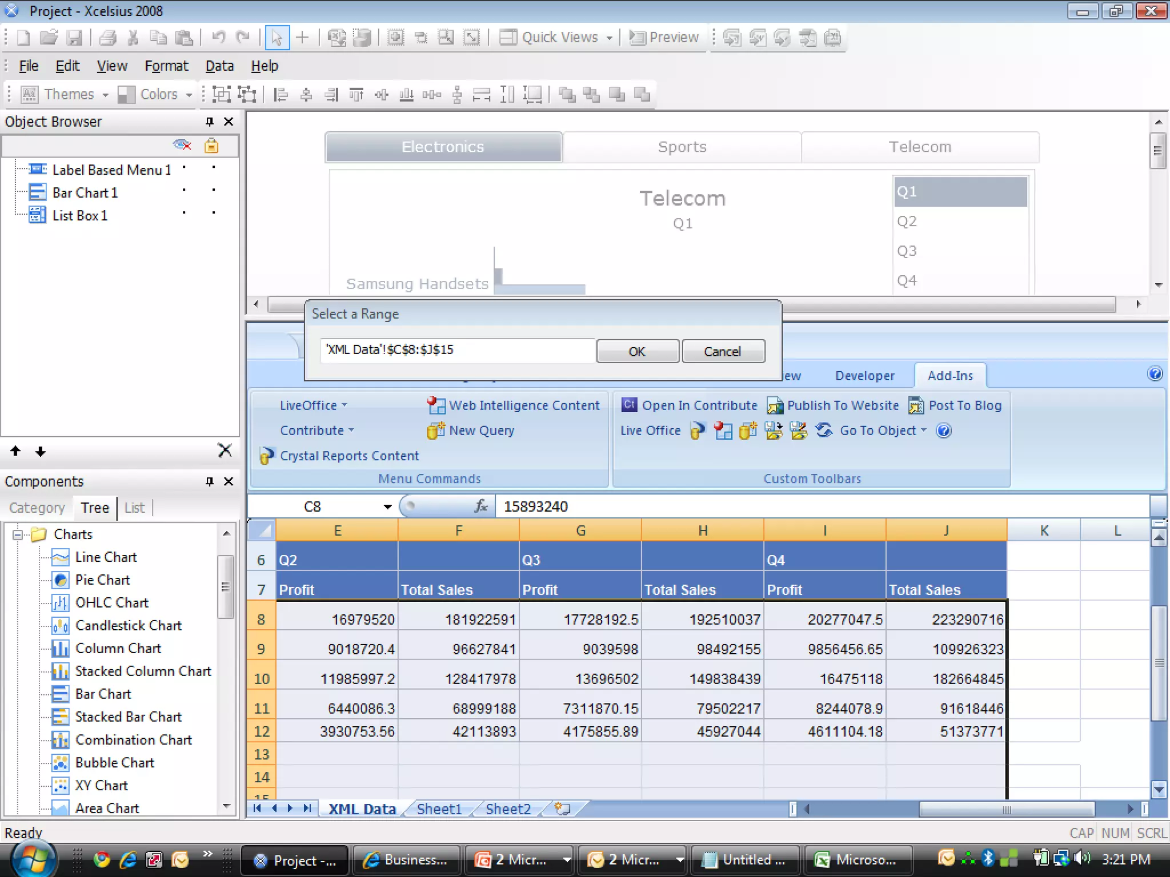This screenshot has height=877, width=1170.
Task: Click Web Intelligence Content
Action: 514,405
